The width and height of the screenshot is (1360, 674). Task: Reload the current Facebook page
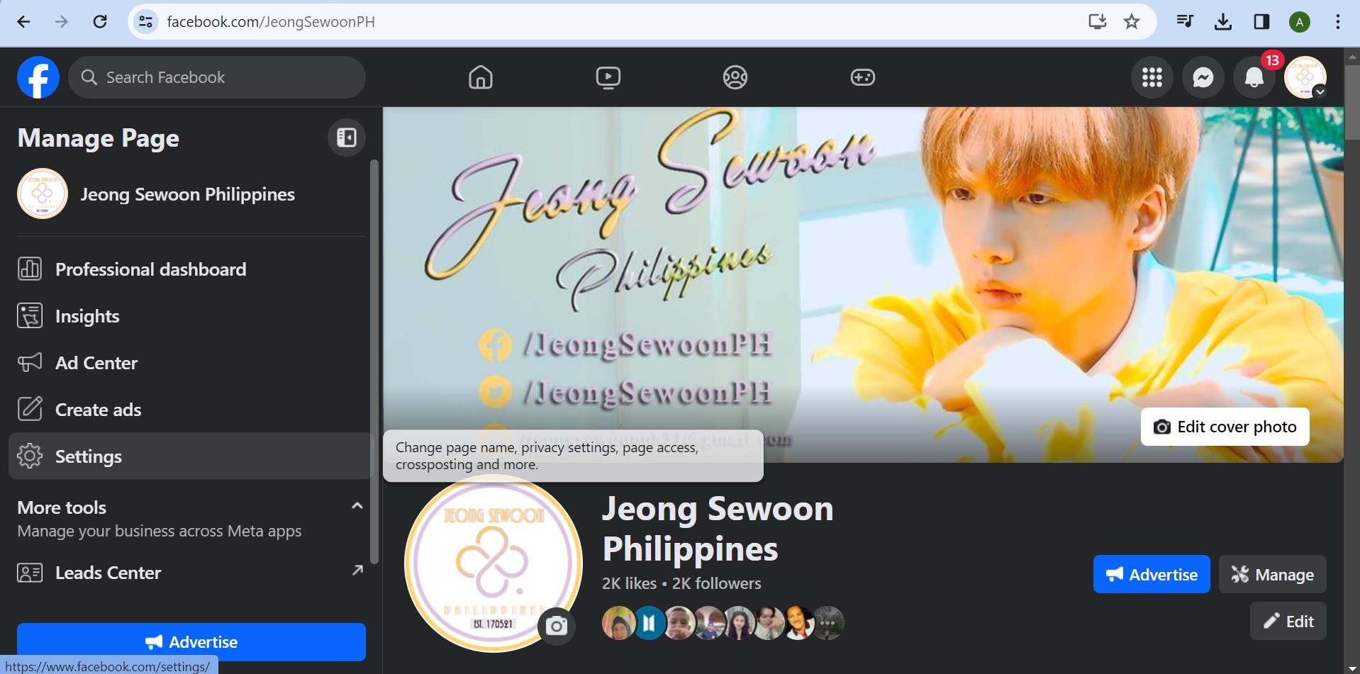click(x=100, y=22)
